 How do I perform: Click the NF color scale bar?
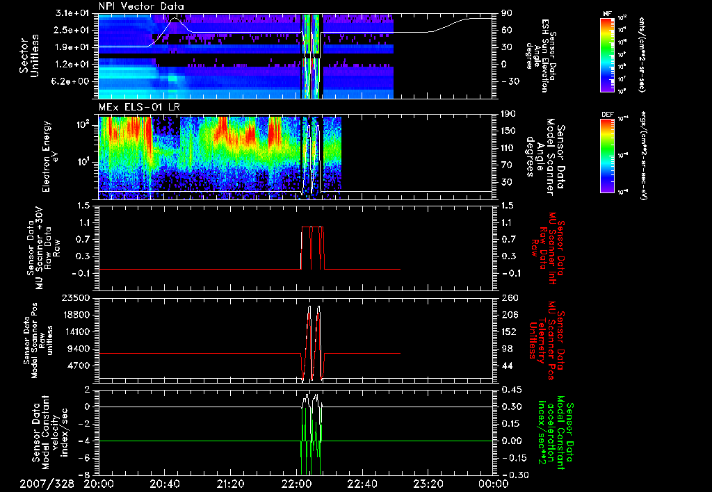(608, 54)
